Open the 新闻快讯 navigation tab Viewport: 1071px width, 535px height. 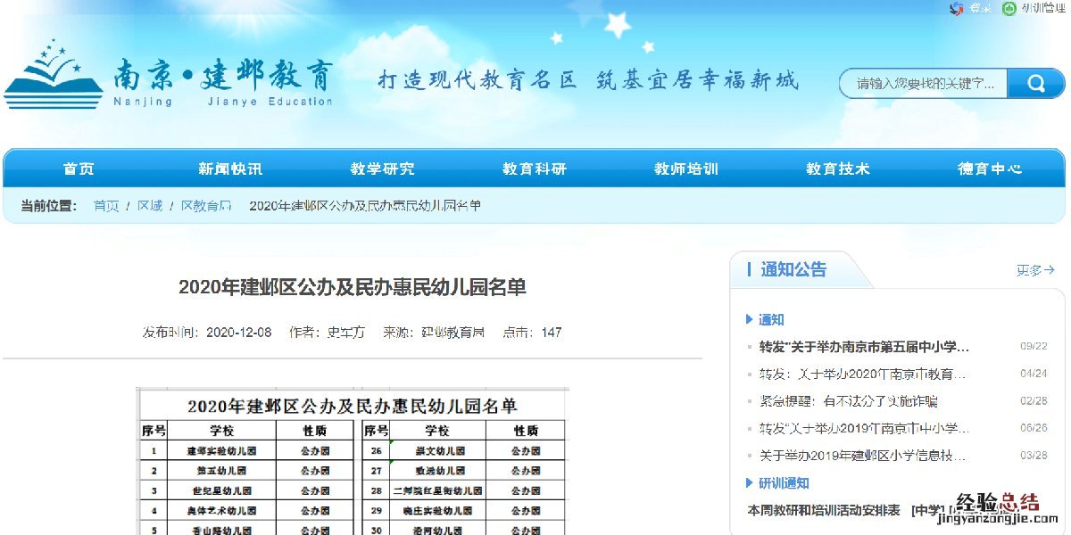pos(230,169)
